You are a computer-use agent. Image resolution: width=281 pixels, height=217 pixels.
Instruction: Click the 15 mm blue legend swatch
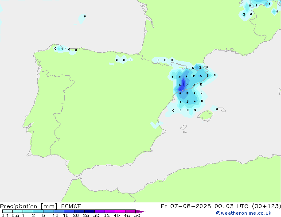(69, 211)
